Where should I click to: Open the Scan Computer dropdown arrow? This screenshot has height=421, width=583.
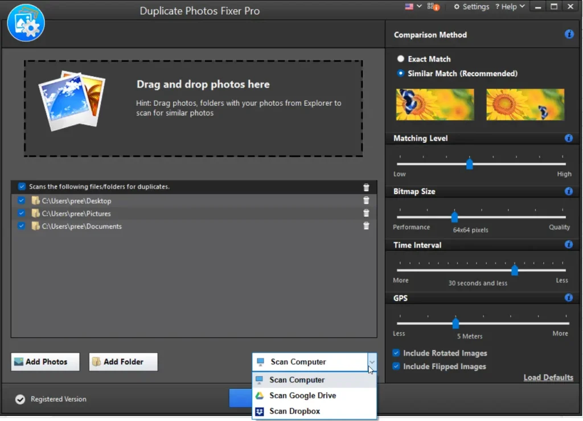coord(372,362)
